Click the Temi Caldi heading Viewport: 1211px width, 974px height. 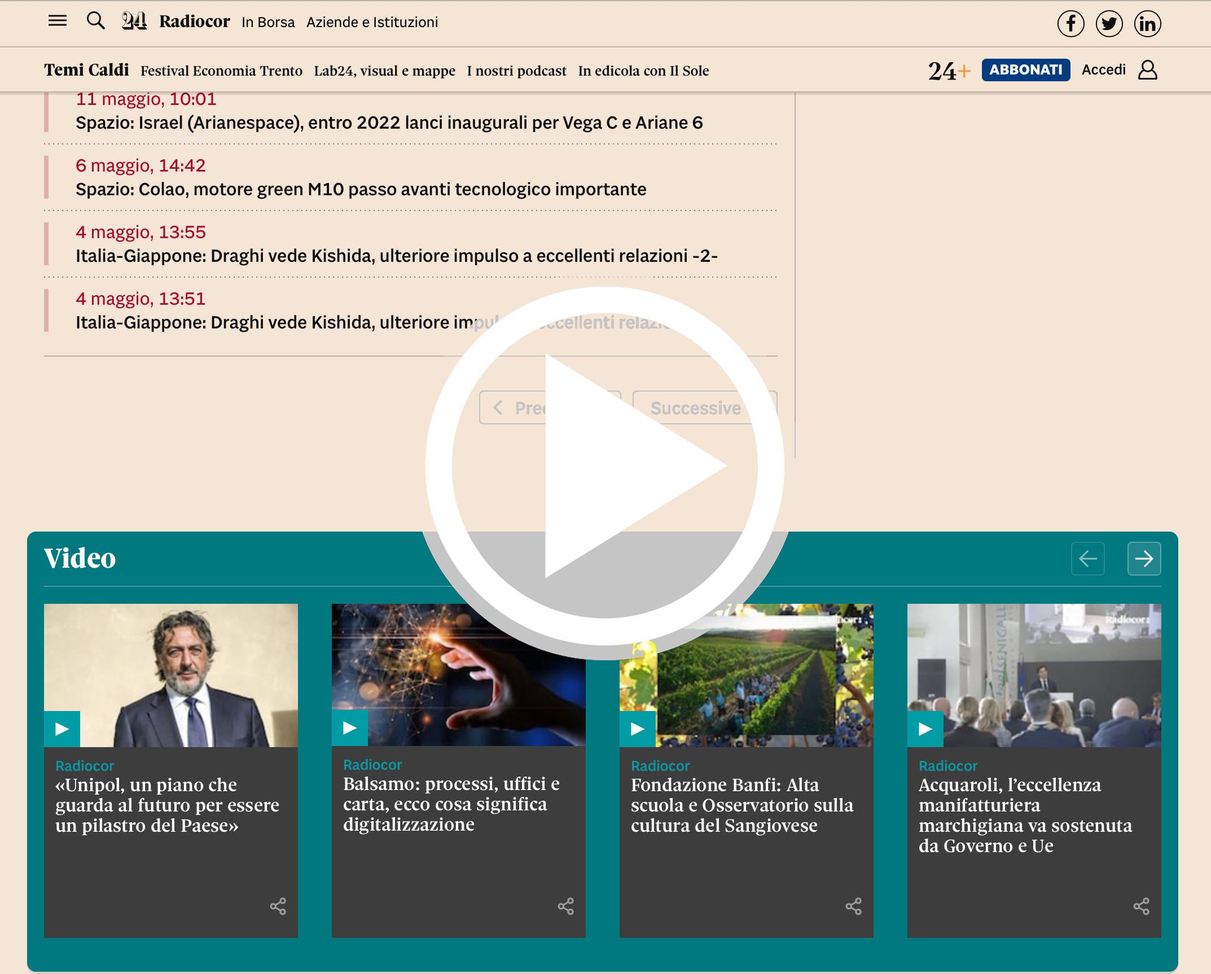86,69
